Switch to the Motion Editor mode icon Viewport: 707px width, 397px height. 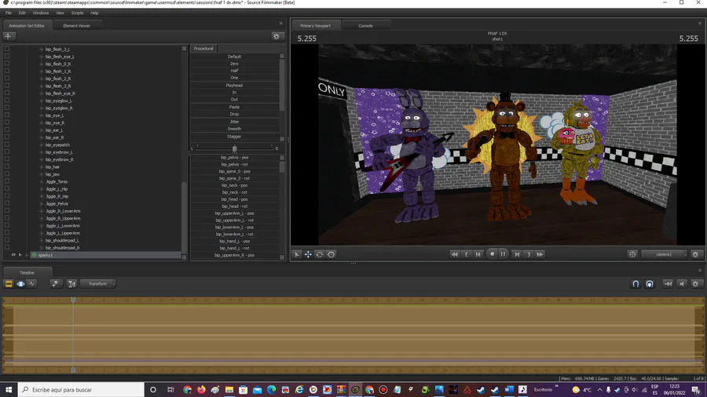coord(20,283)
